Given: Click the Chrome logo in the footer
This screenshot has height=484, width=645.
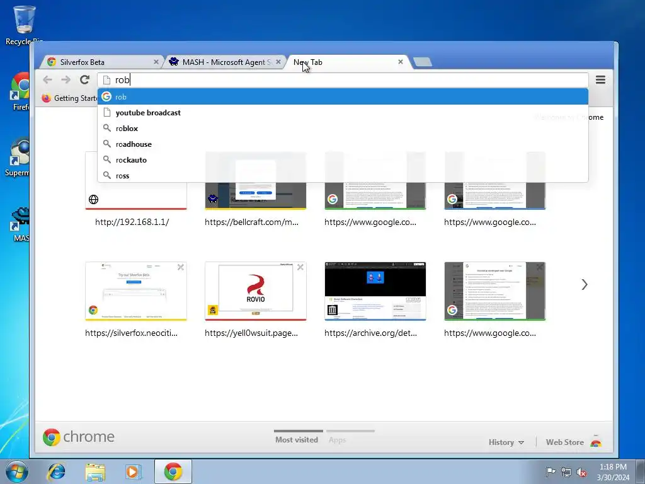Looking at the screenshot, I should point(79,437).
